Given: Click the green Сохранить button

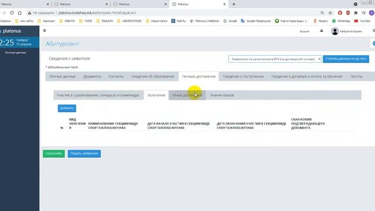Looking at the screenshot, I should coord(54,154).
